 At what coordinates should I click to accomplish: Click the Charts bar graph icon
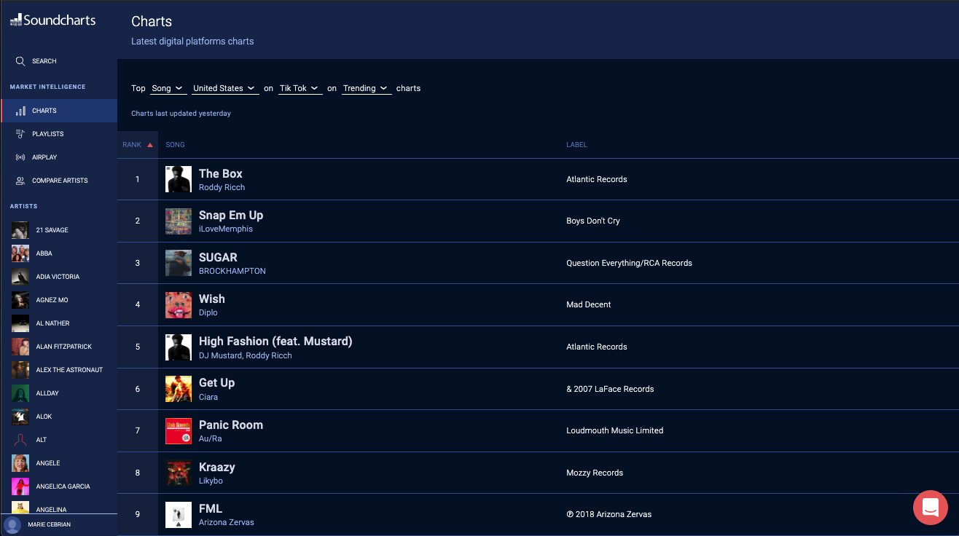20,111
